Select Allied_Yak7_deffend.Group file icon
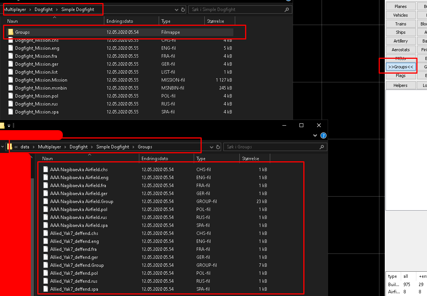427x296 pixels. click(46, 265)
